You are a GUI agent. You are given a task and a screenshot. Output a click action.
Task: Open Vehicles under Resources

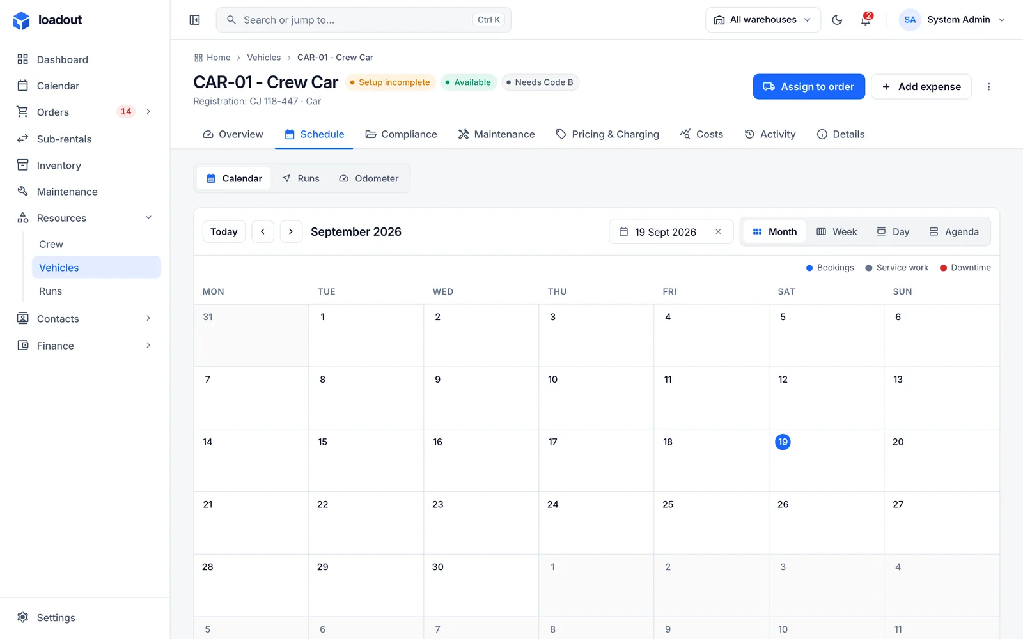(97, 268)
